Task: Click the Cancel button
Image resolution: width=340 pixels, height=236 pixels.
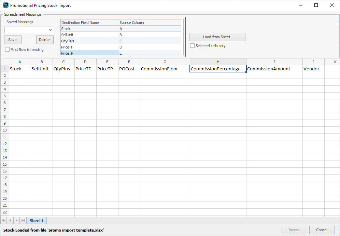Action: pyautogui.click(x=322, y=230)
